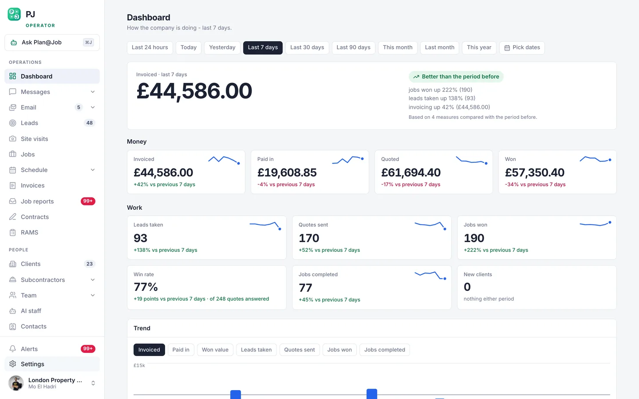Expand the Messages submenu chevron

tap(93, 92)
